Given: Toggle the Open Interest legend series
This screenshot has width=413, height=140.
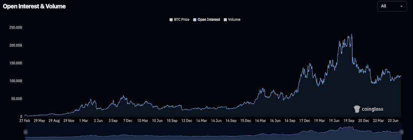Looking at the screenshot, I should pos(206,19).
